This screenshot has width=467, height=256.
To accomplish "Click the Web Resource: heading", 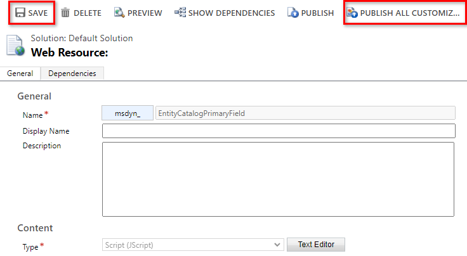I will point(69,53).
